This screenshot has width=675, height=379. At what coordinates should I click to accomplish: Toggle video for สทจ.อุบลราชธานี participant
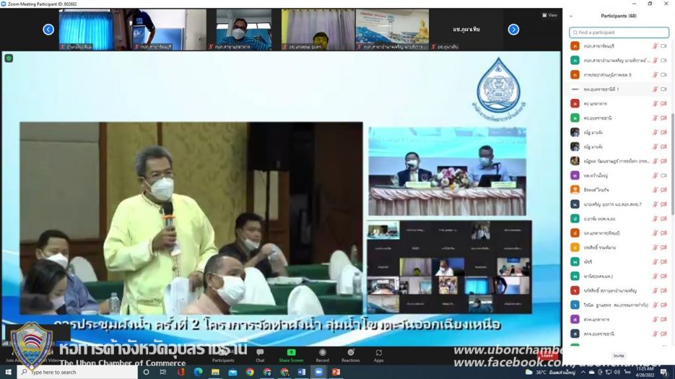tap(664, 333)
